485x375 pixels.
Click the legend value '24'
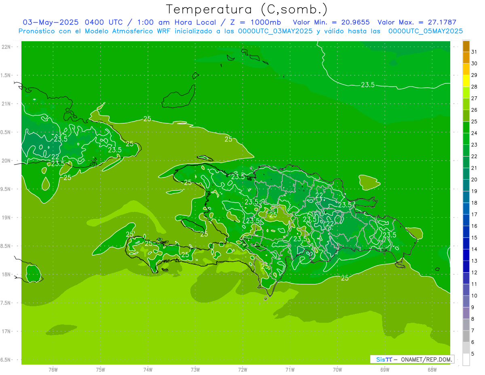point(474,133)
